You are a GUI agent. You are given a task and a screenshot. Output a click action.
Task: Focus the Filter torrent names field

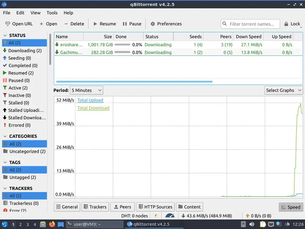click(250, 24)
